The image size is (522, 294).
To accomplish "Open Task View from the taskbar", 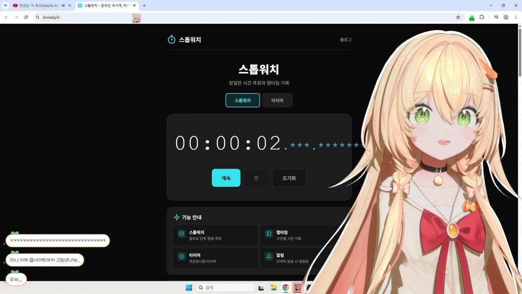I will click(261, 288).
